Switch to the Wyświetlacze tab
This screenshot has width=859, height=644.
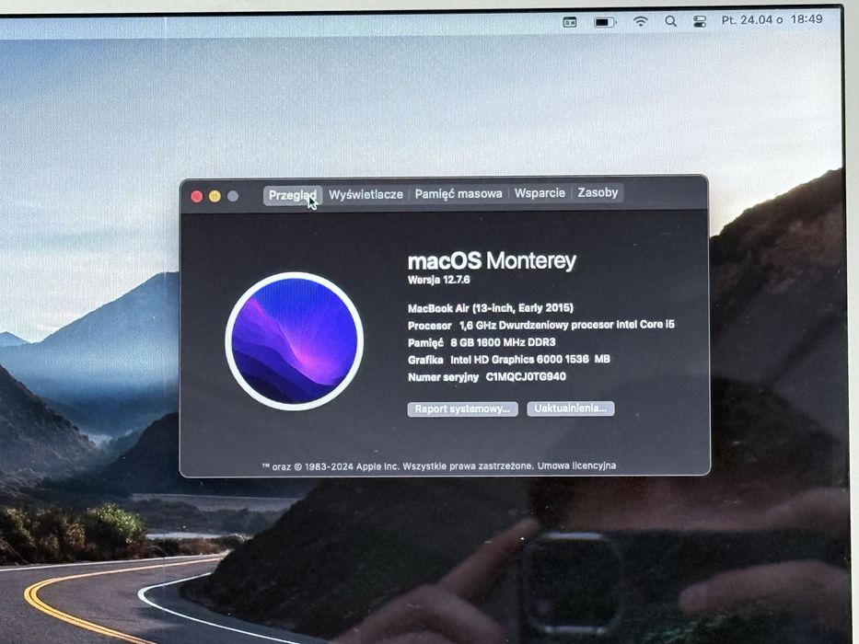pos(366,194)
